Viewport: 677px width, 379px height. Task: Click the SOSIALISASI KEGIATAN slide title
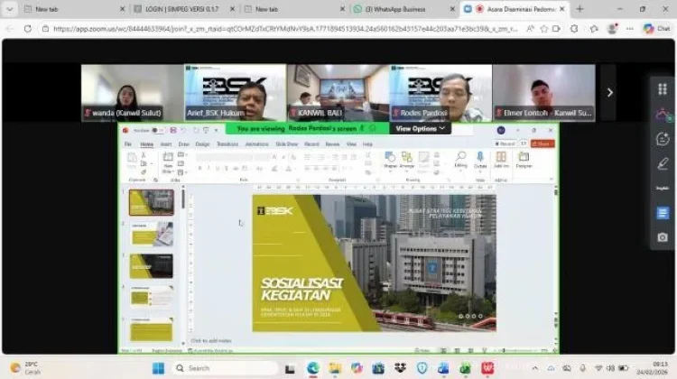301,290
